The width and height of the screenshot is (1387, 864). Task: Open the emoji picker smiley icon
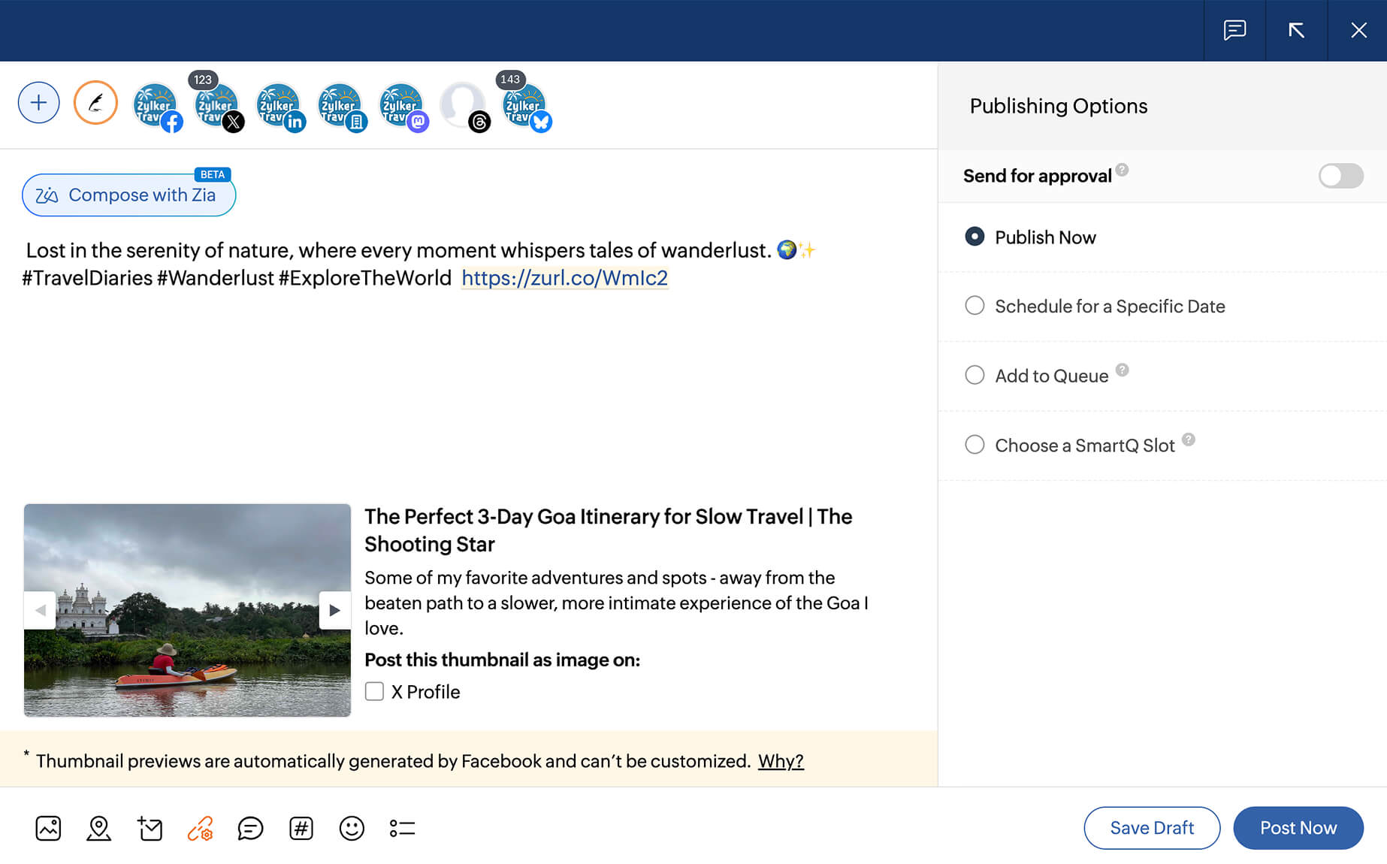(352, 828)
